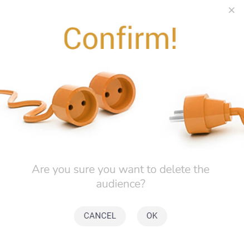The height and width of the screenshot is (233, 244).
Task: Click the left hole of the left socket
Action: [71, 107]
